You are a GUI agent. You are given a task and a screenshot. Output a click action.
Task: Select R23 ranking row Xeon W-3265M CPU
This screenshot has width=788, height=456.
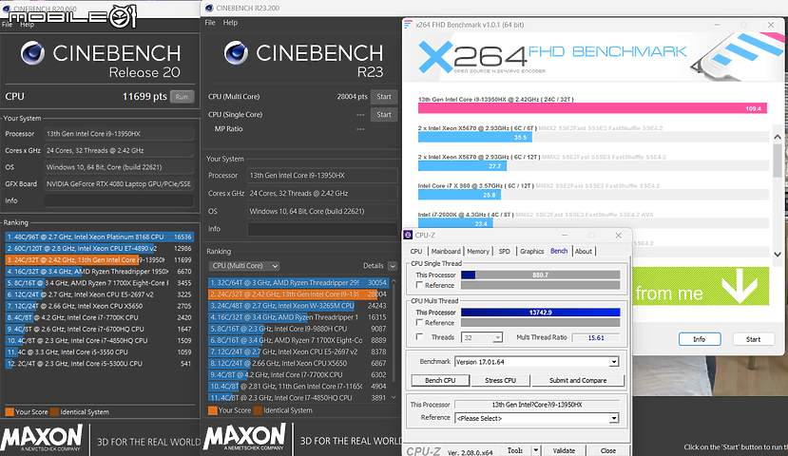coord(298,306)
